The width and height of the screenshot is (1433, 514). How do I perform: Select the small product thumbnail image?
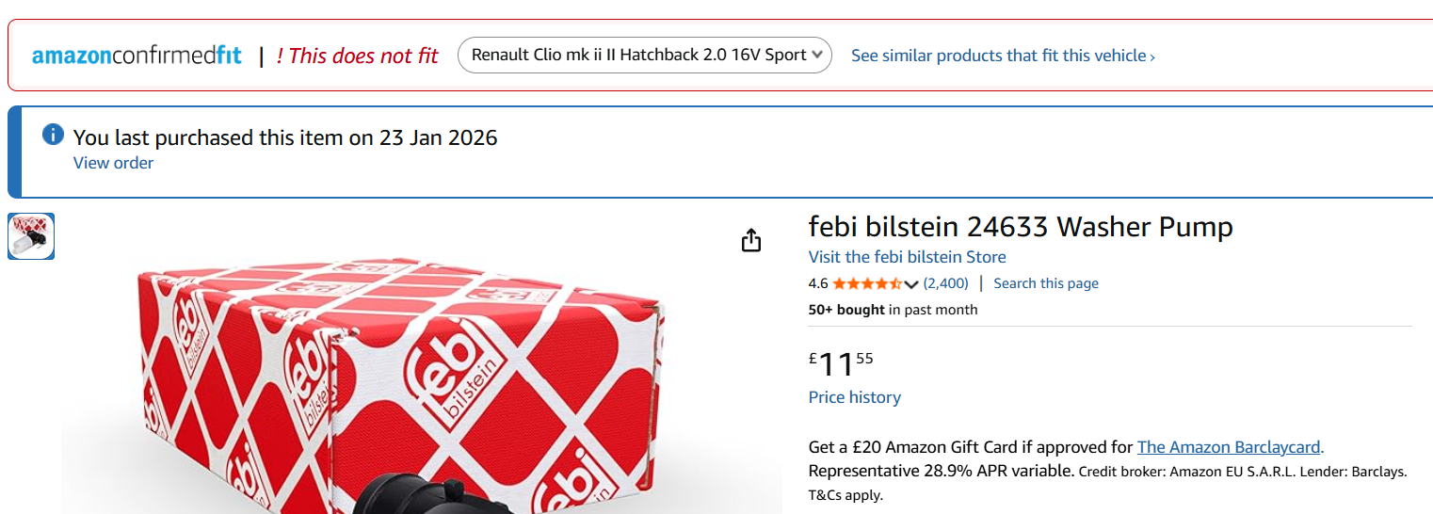(31, 236)
